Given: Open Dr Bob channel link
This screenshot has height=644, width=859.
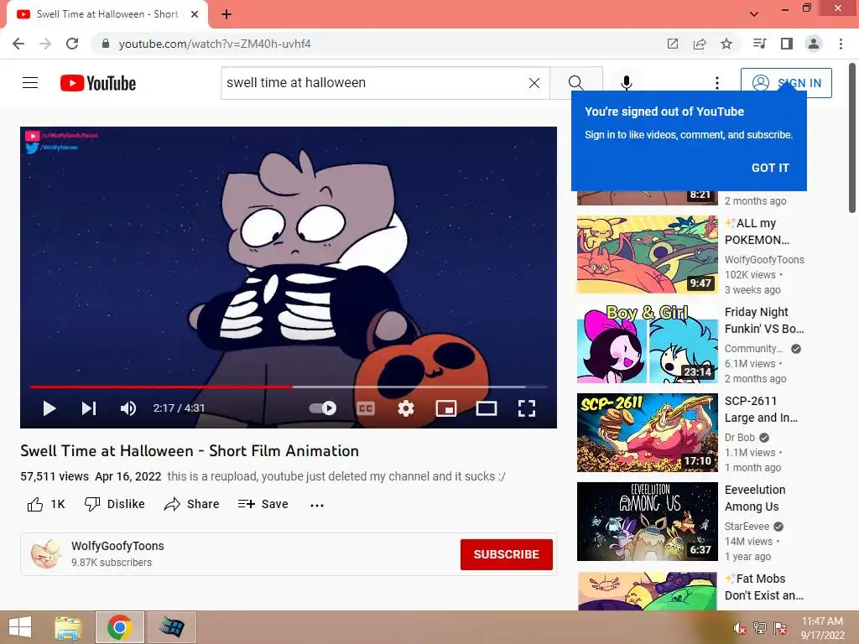Looking at the screenshot, I should click(x=740, y=438).
